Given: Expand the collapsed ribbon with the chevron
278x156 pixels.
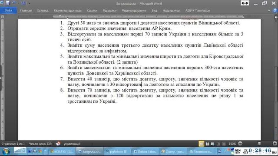Looking at the screenshot, I should (269, 10).
